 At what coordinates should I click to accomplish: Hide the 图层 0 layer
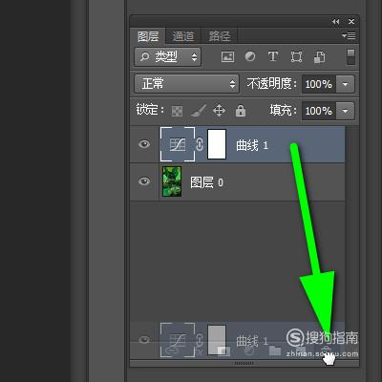click(144, 181)
